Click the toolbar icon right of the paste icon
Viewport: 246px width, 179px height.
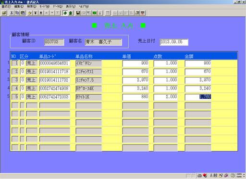click(x=30, y=13)
